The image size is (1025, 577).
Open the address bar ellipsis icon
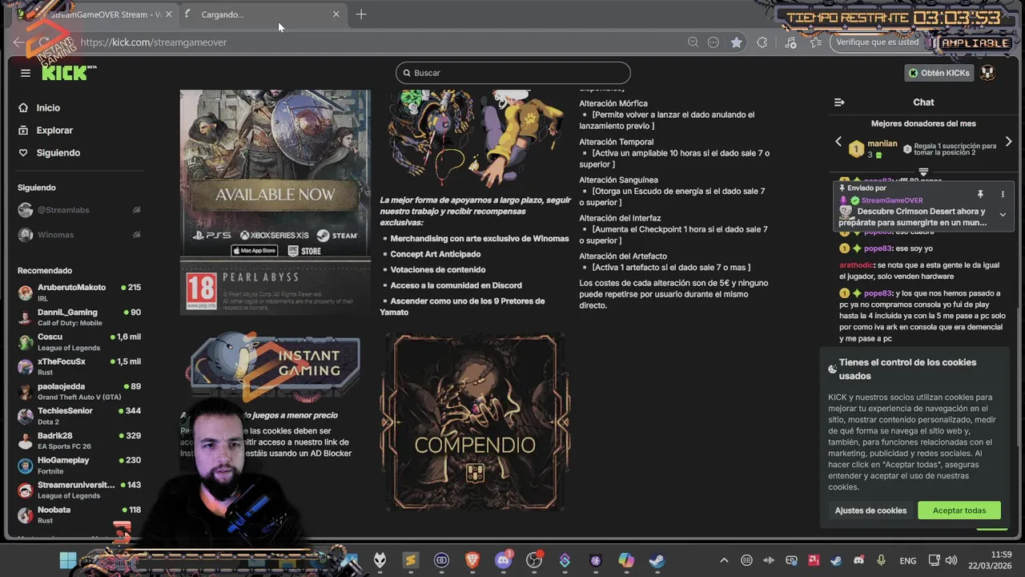pyautogui.click(x=713, y=42)
